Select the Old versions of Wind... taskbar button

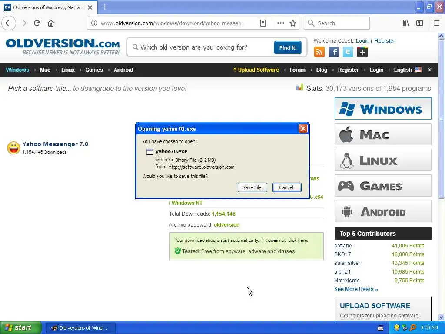pyautogui.click(x=80, y=328)
